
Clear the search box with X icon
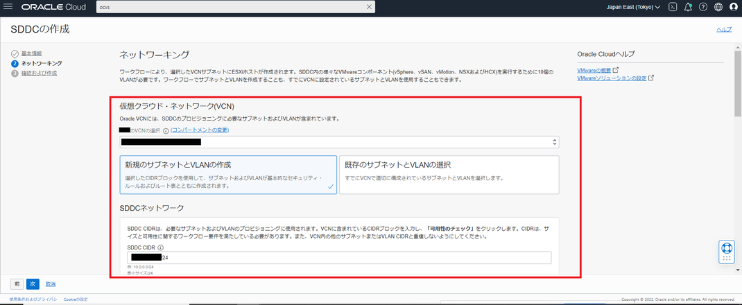pyautogui.click(x=369, y=7)
